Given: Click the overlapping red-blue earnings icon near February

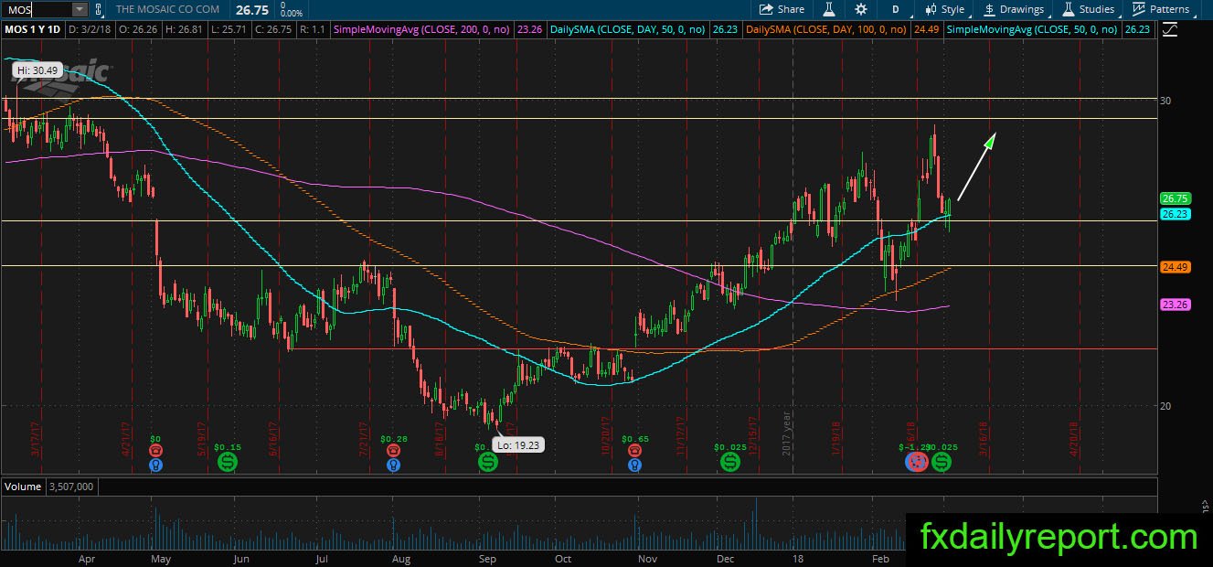Looking at the screenshot, I should click(x=916, y=462).
